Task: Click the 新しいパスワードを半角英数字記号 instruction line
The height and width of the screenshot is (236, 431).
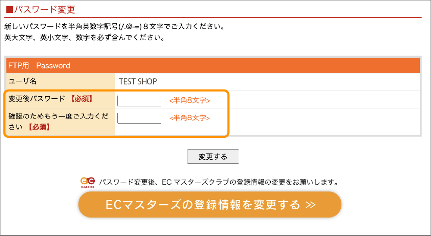Action: pos(114,27)
